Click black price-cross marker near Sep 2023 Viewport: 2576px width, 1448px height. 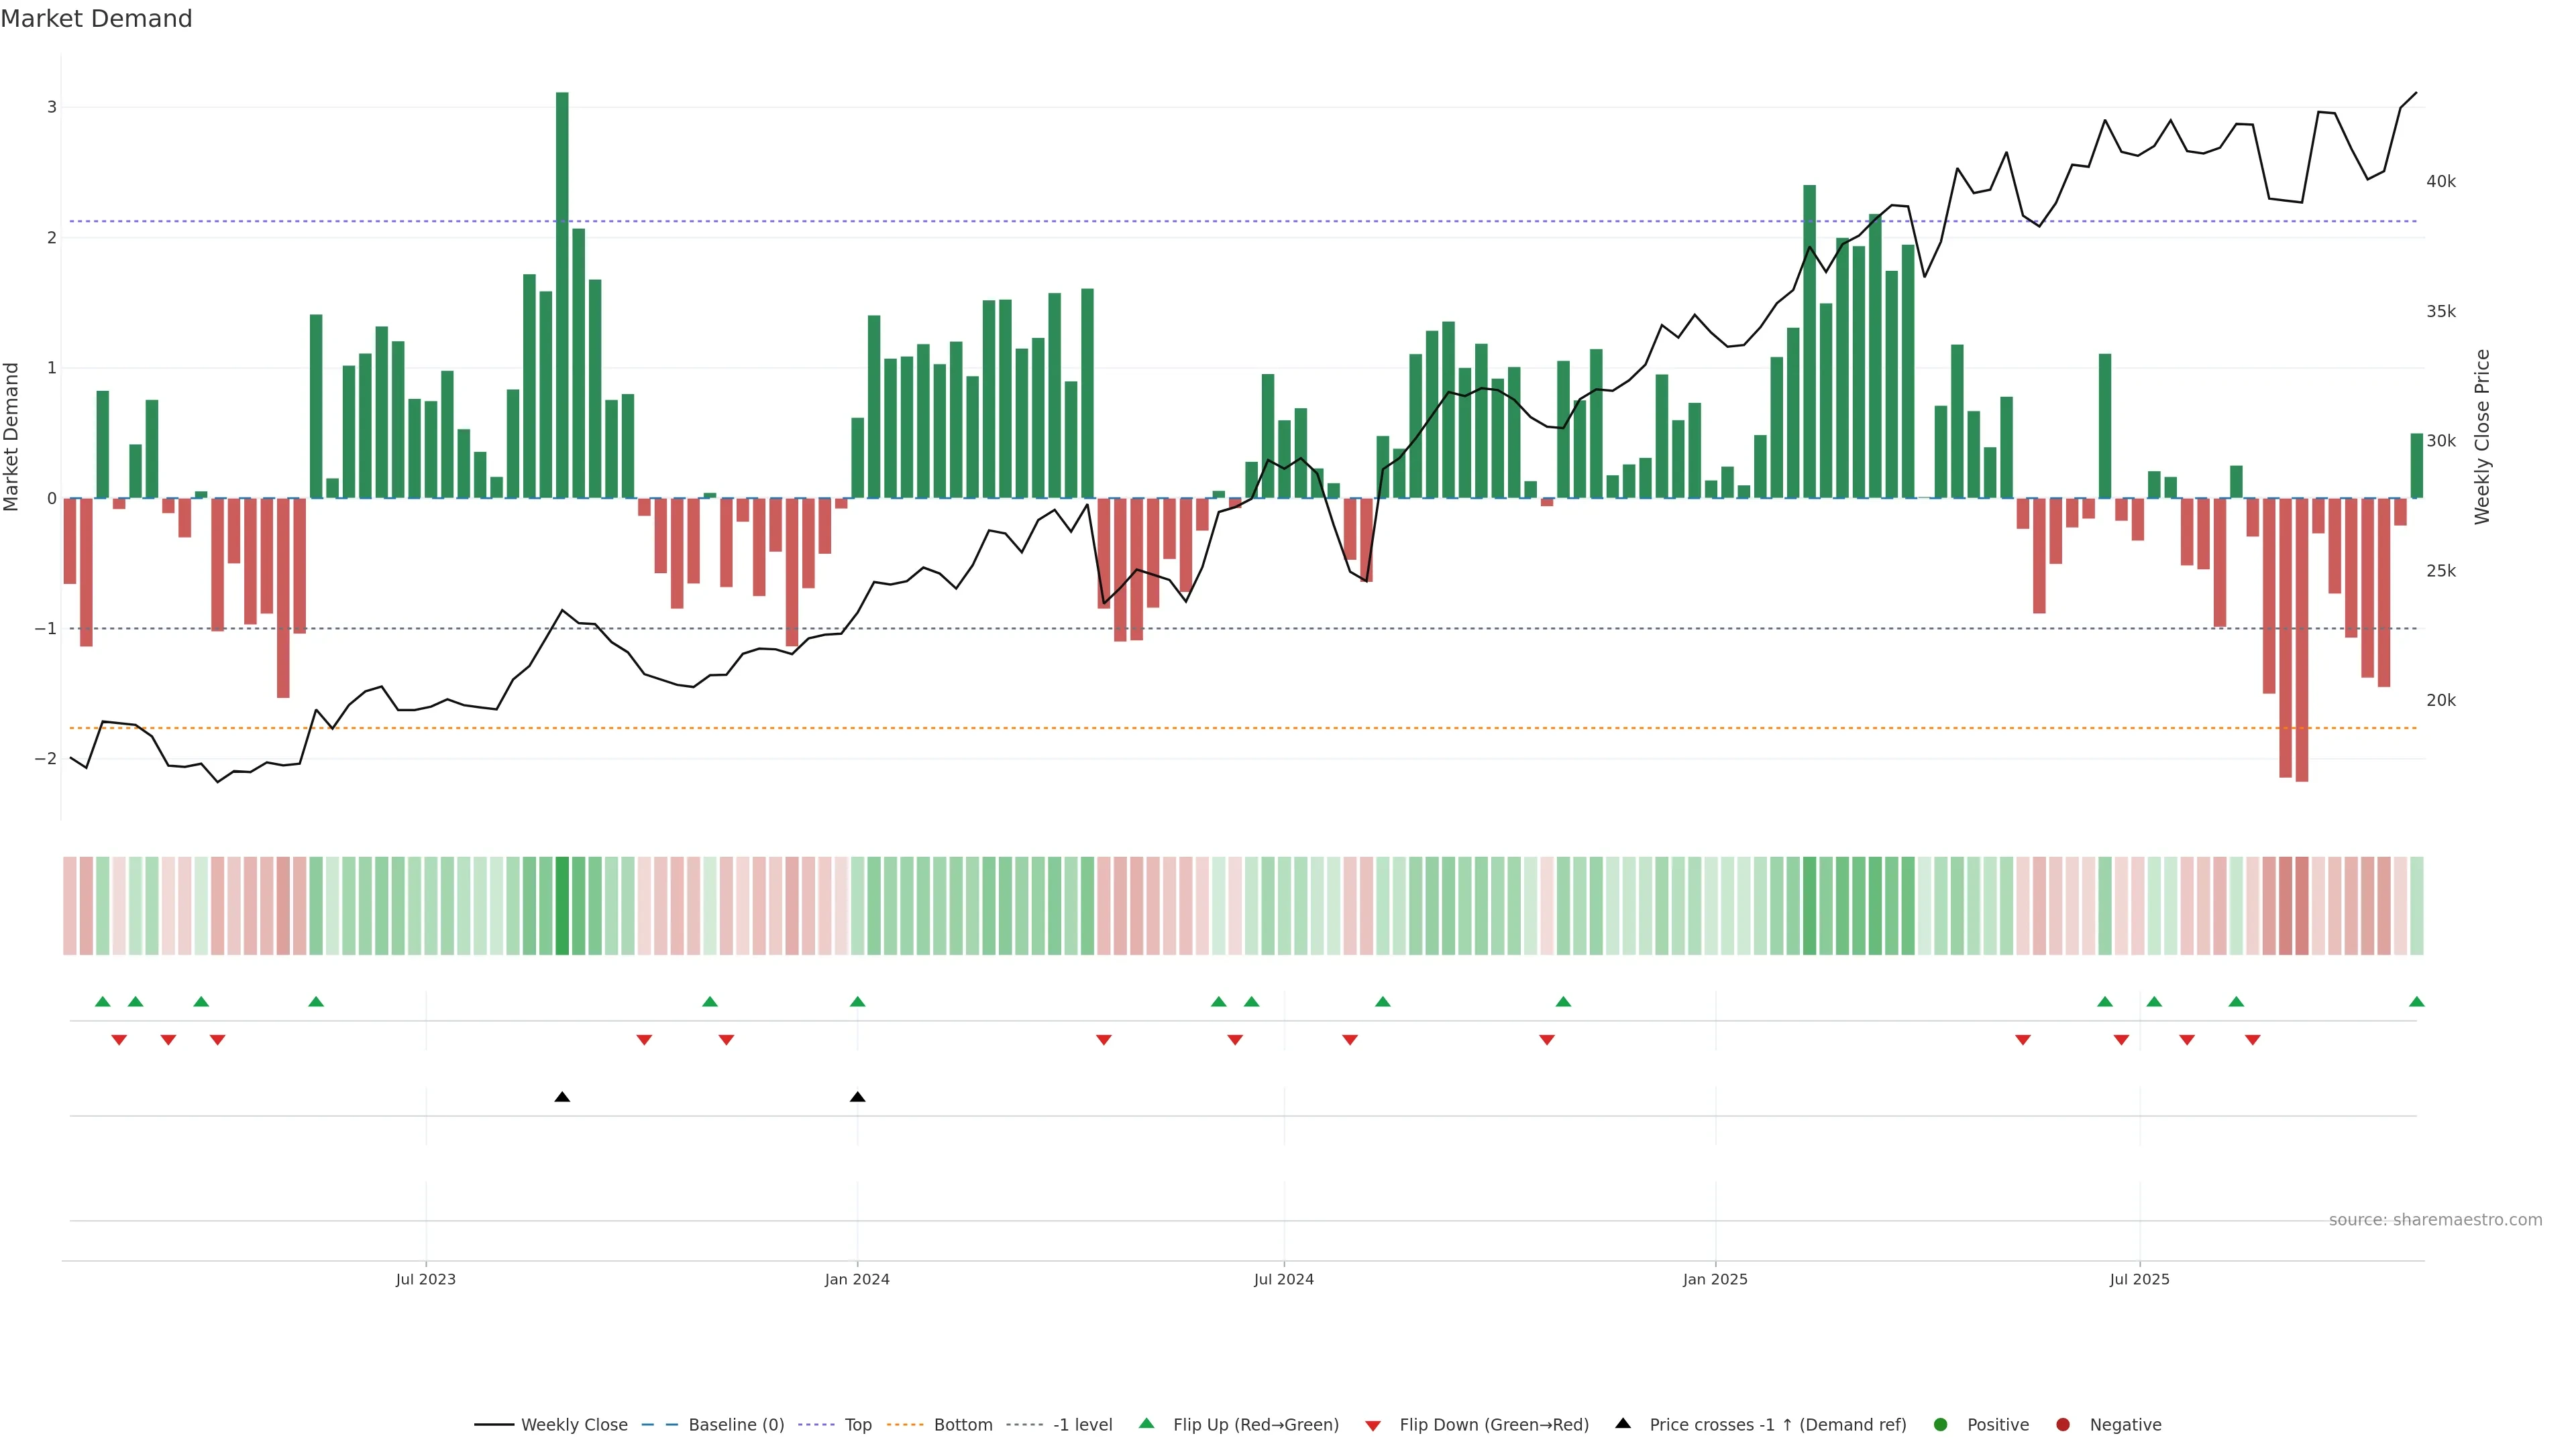pos(562,1097)
